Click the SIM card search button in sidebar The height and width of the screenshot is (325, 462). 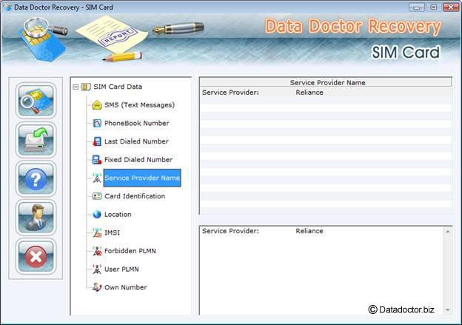pos(36,101)
